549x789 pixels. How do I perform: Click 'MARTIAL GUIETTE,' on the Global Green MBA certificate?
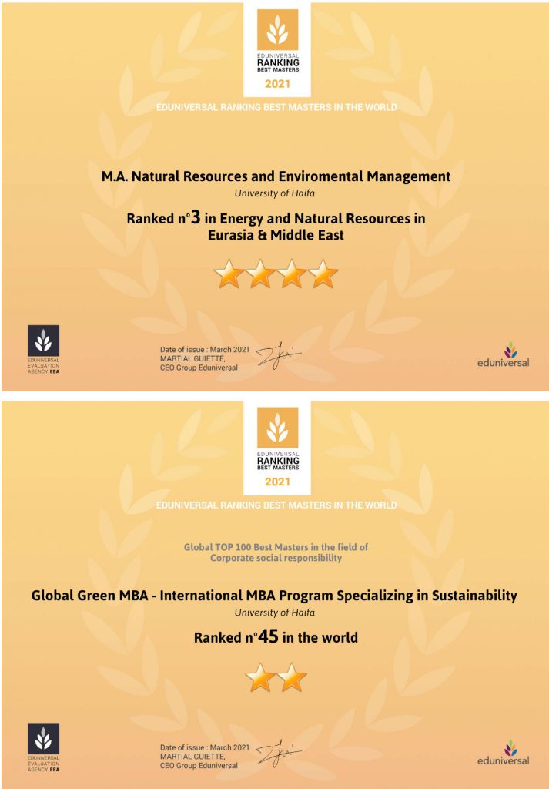coord(192,757)
